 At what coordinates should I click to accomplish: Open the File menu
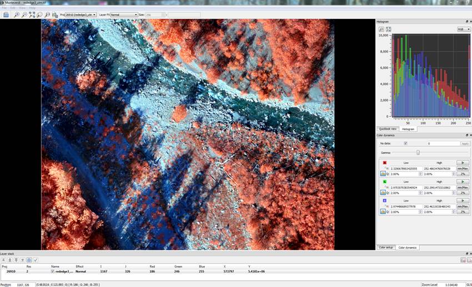[4, 8]
